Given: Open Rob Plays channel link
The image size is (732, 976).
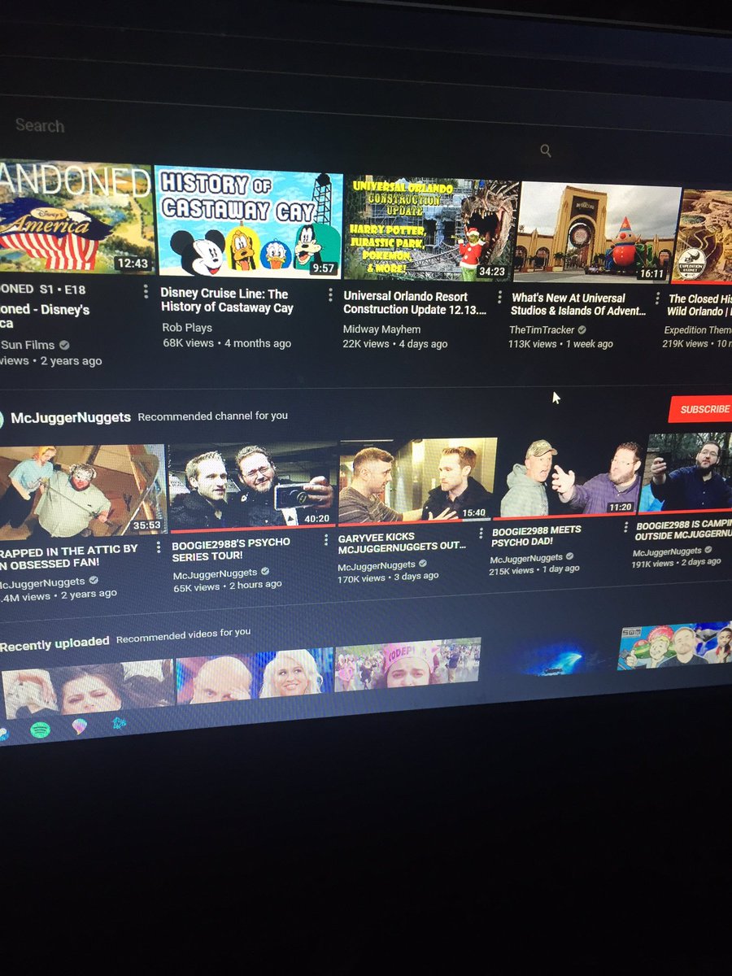Looking at the screenshot, I should click(186, 328).
